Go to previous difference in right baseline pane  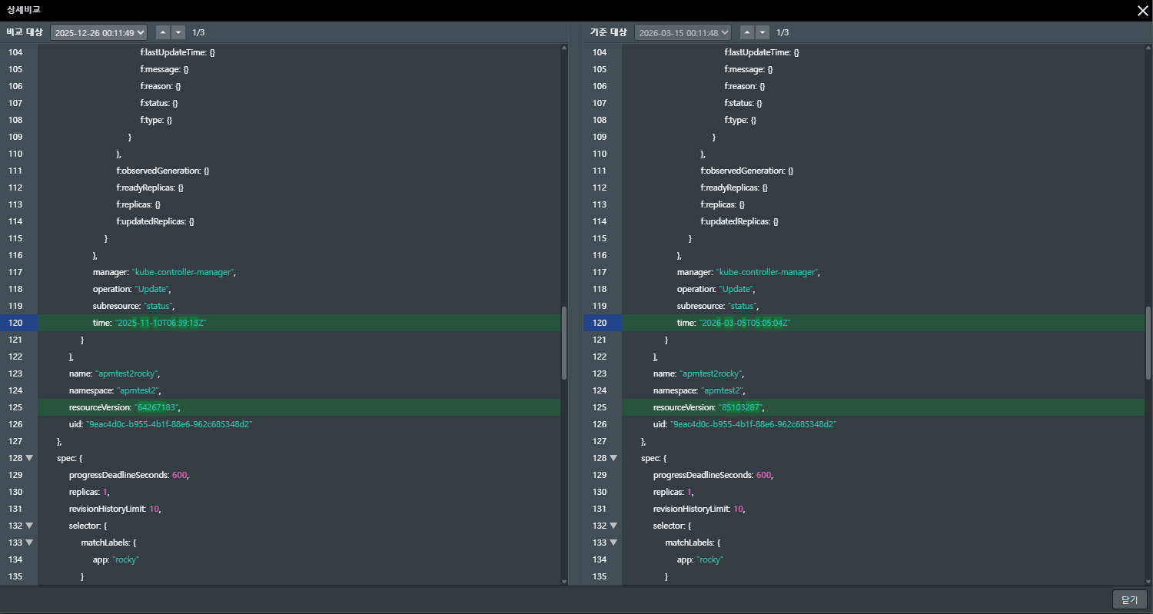click(x=747, y=32)
